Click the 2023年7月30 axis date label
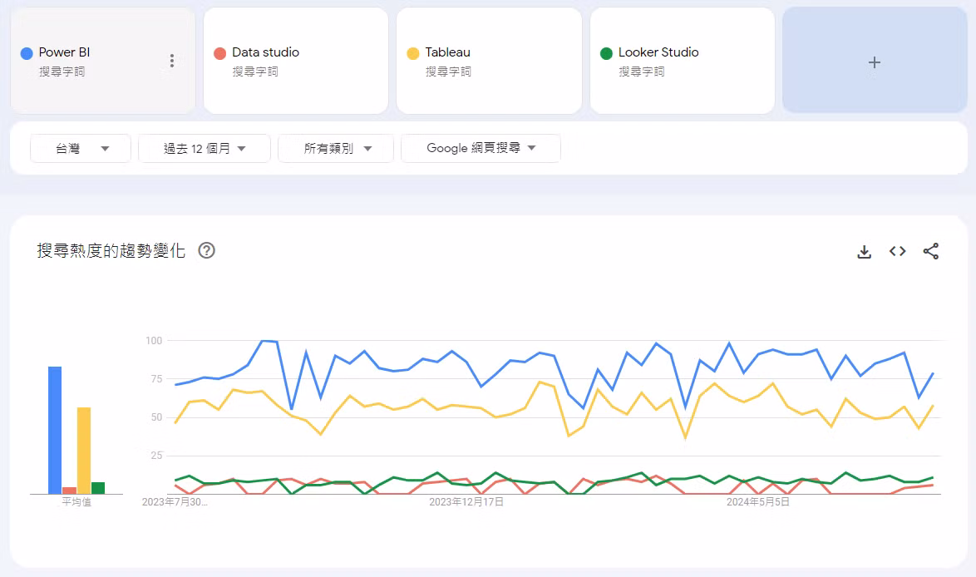976x577 pixels. [x=175, y=501]
